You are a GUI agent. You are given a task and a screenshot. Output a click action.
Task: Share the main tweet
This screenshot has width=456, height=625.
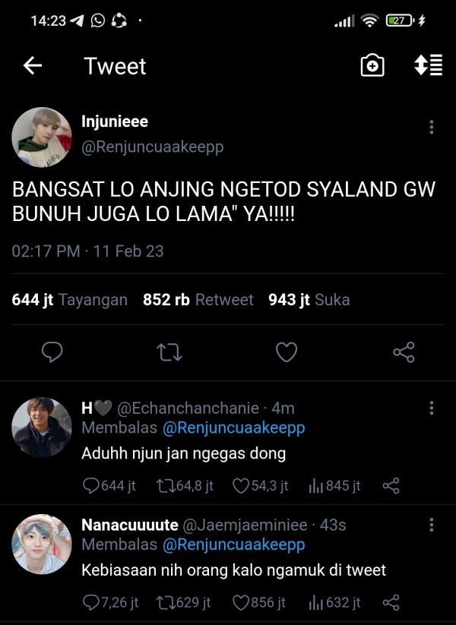coord(403,352)
